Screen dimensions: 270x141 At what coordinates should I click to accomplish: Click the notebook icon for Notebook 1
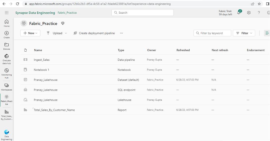pyautogui.click(x=26, y=69)
